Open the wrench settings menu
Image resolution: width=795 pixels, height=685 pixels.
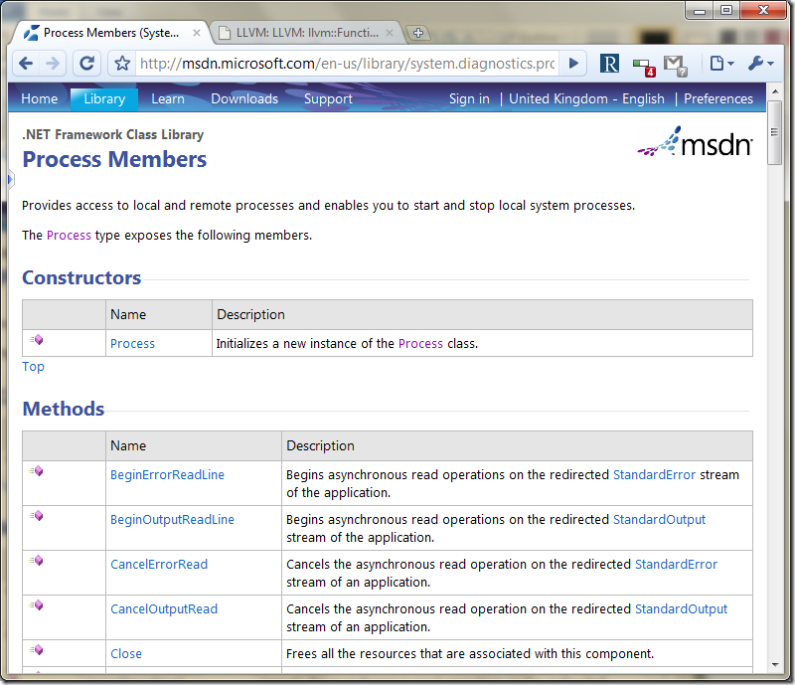click(x=760, y=64)
